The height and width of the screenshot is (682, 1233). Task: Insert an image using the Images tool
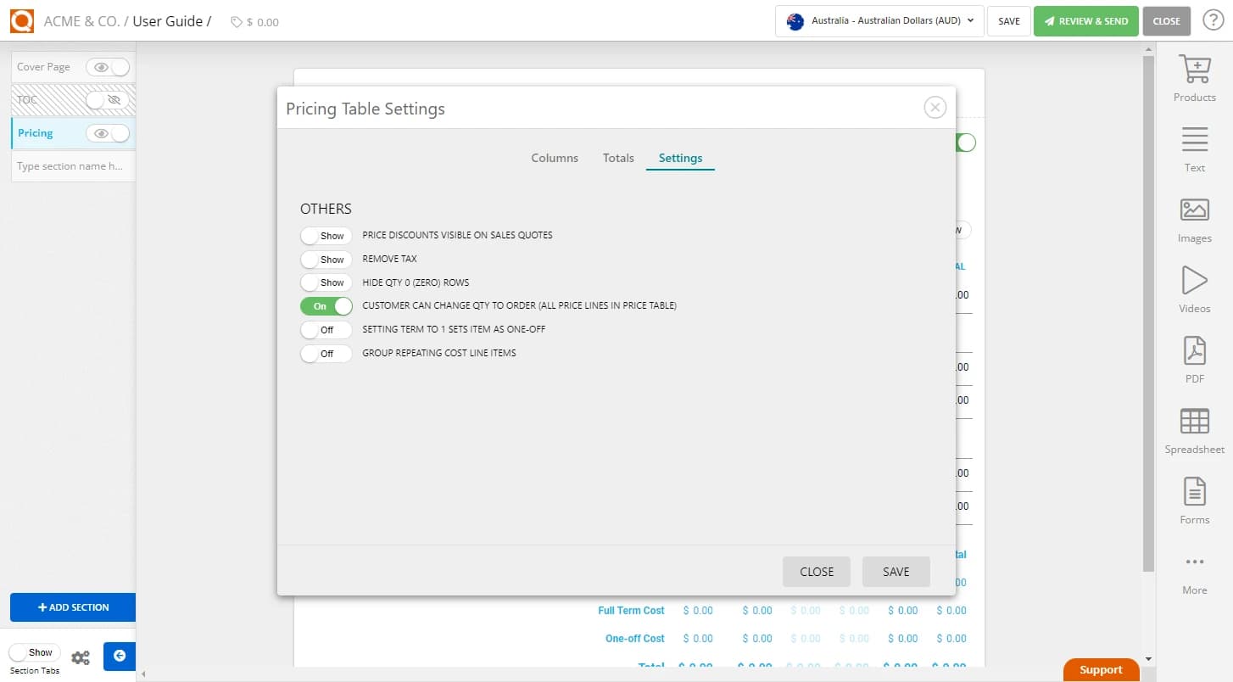(x=1194, y=218)
